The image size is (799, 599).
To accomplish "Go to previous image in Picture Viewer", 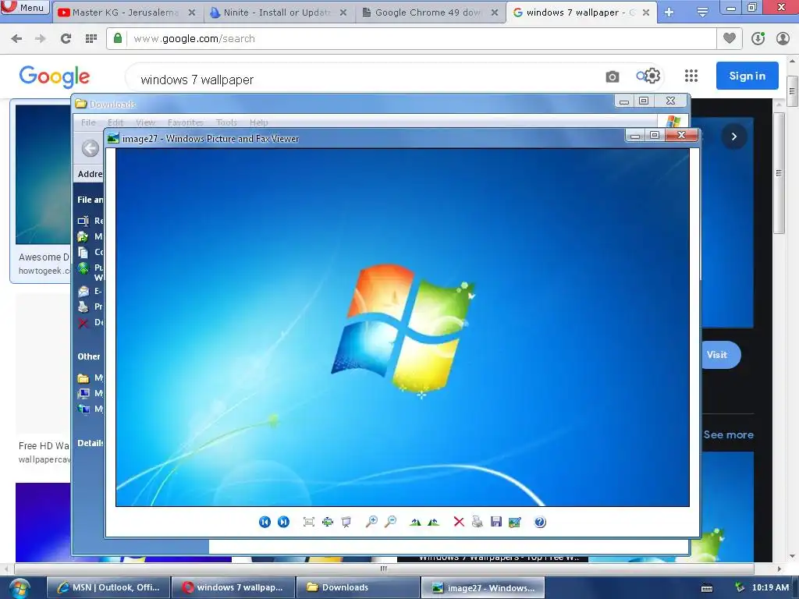I will coord(265,522).
